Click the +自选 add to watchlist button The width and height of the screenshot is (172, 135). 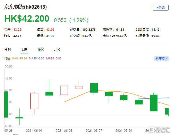click(161, 8)
